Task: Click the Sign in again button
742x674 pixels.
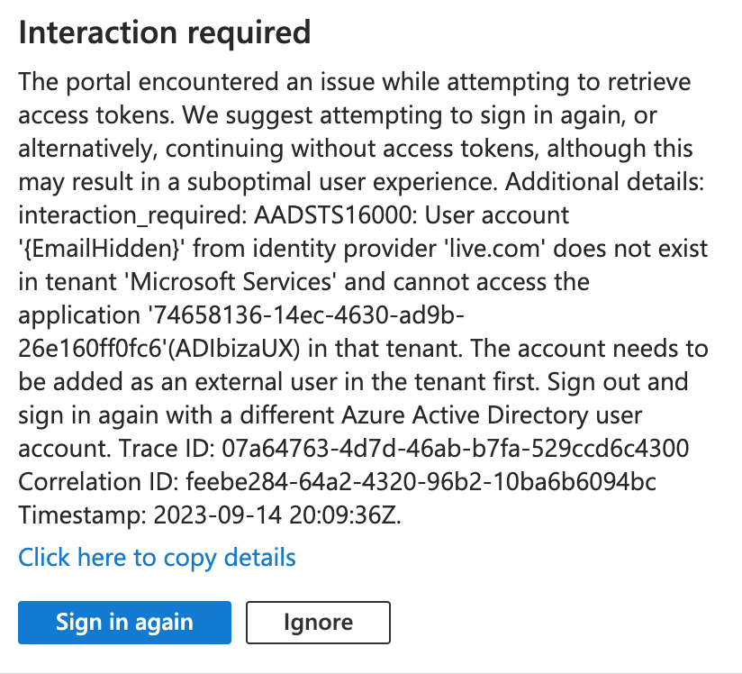Action: pos(124,622)
